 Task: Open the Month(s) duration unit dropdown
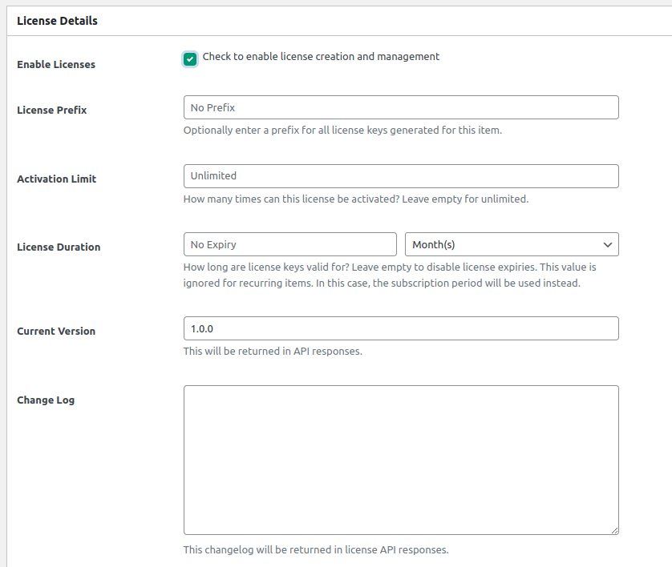pyautogui.click(x=512, y=244)
